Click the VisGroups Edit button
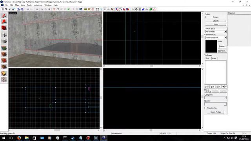This screenshot has width=251, height=141. (x=213, y=87)
